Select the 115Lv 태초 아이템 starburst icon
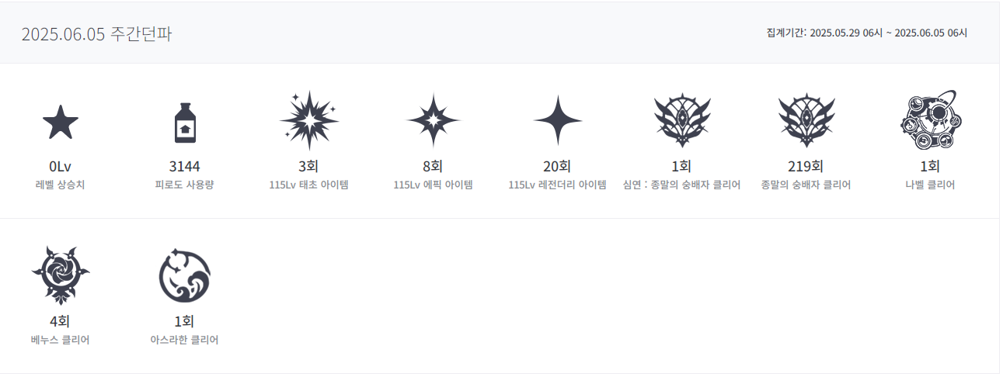The height and width of the screenshot is (377, 1003). point(309,120)
